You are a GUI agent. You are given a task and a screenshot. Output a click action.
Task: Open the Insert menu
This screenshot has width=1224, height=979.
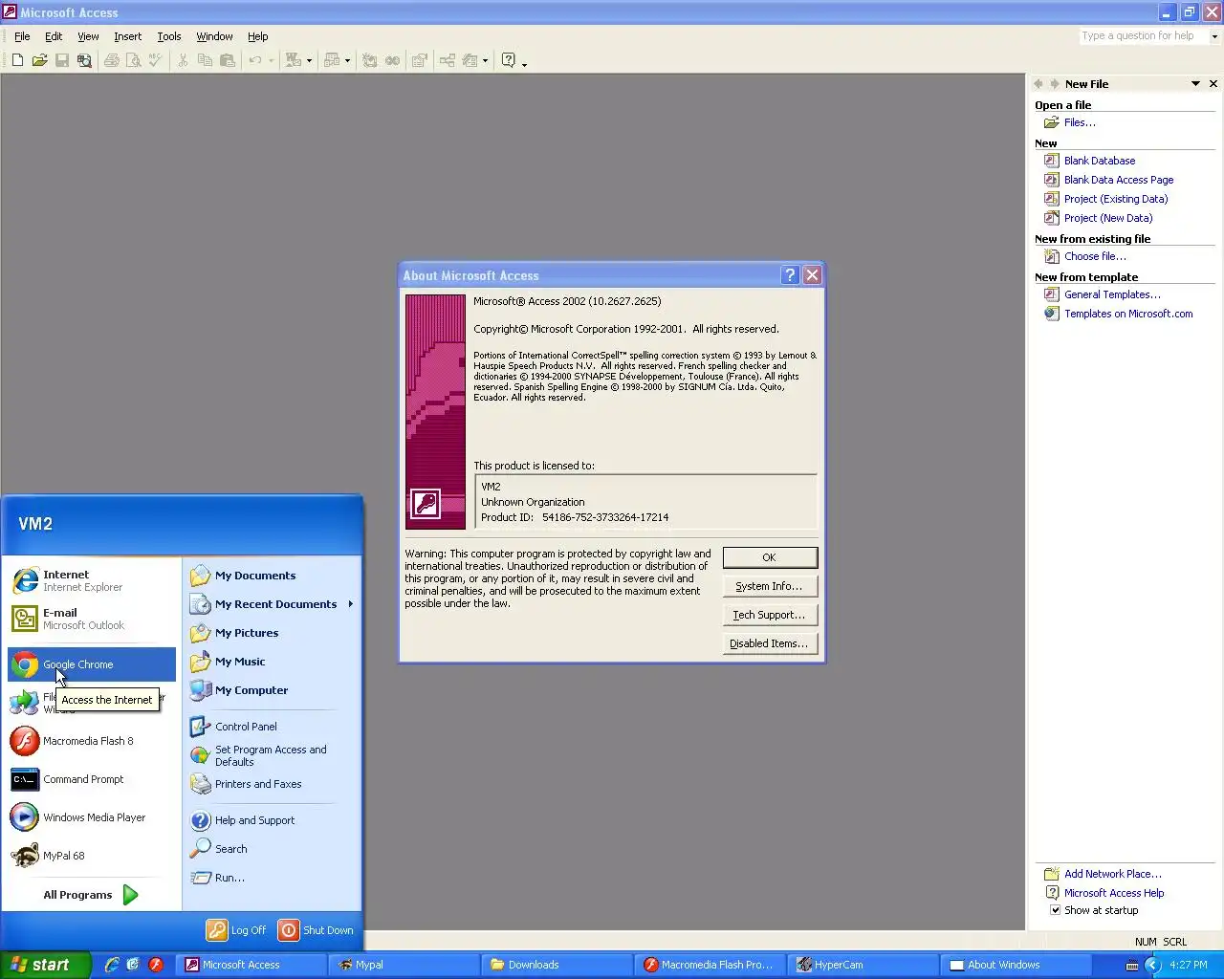(x=127, y=36)
